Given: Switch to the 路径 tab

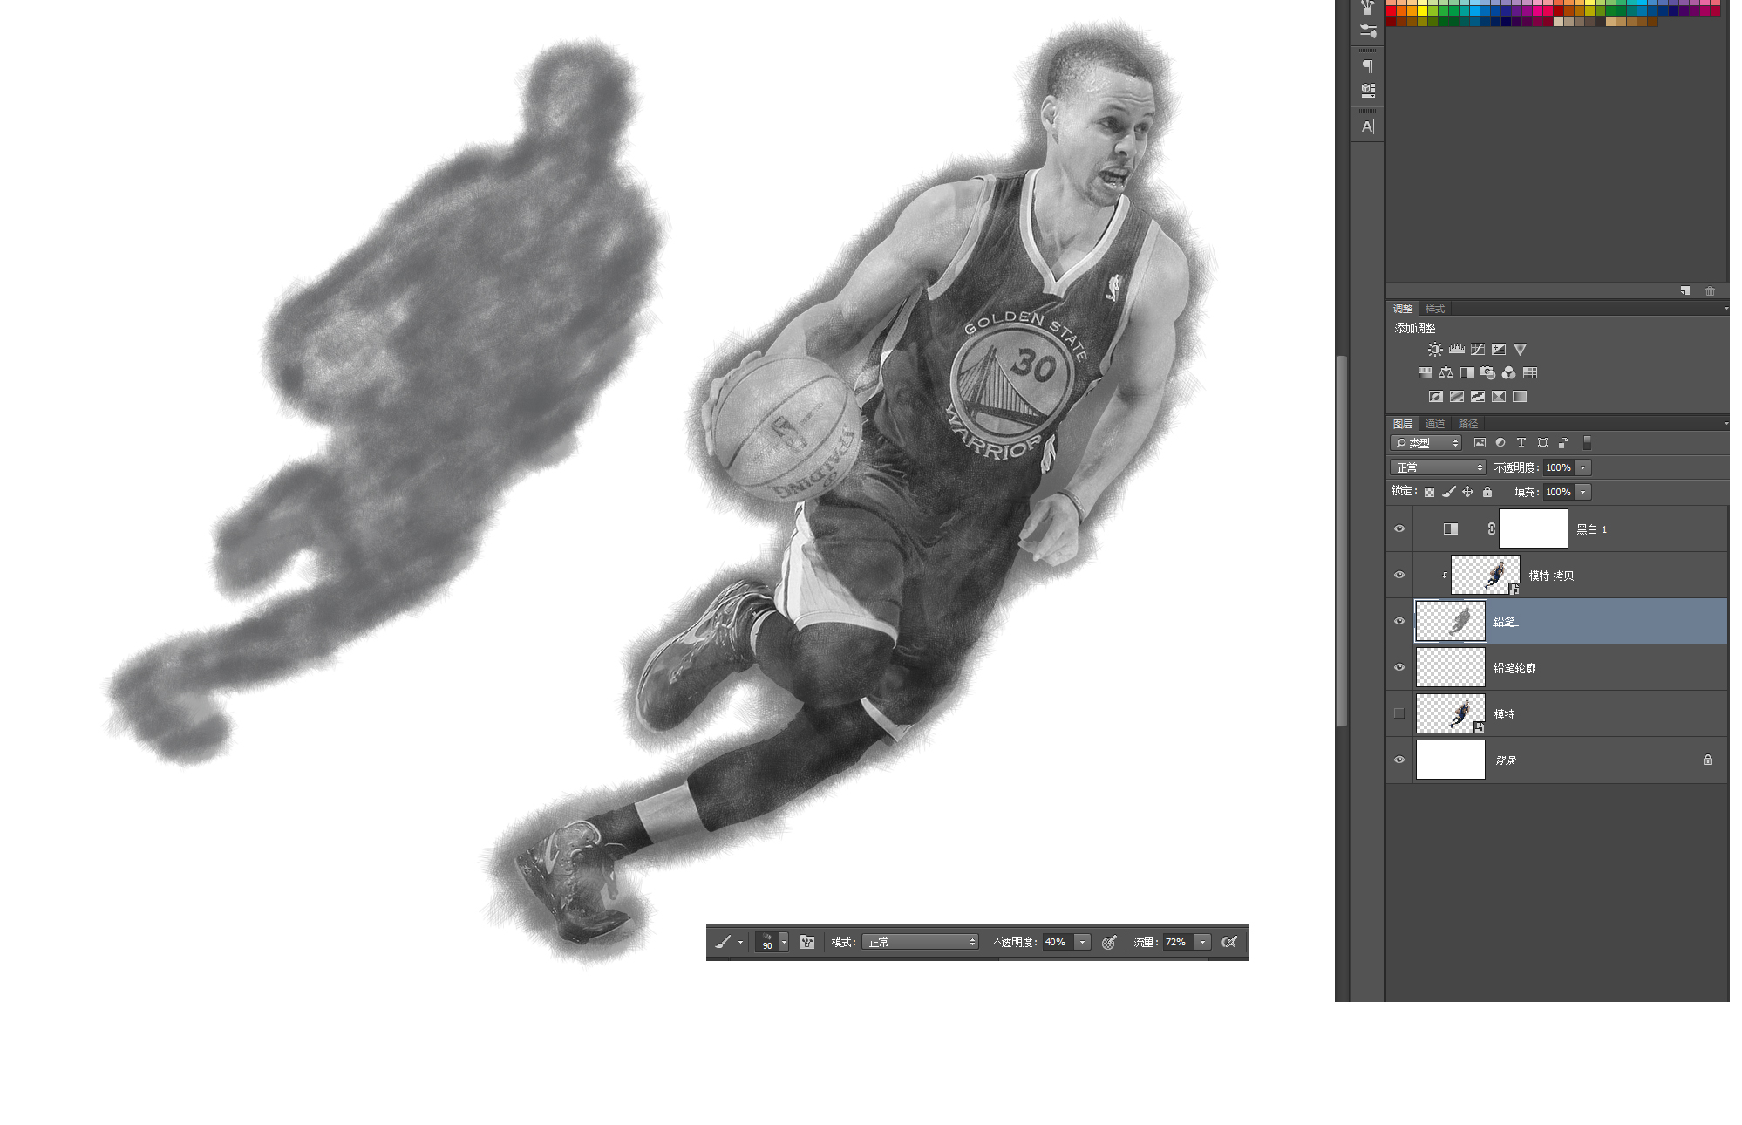Looking at the screenshot, I should 1468,425.
